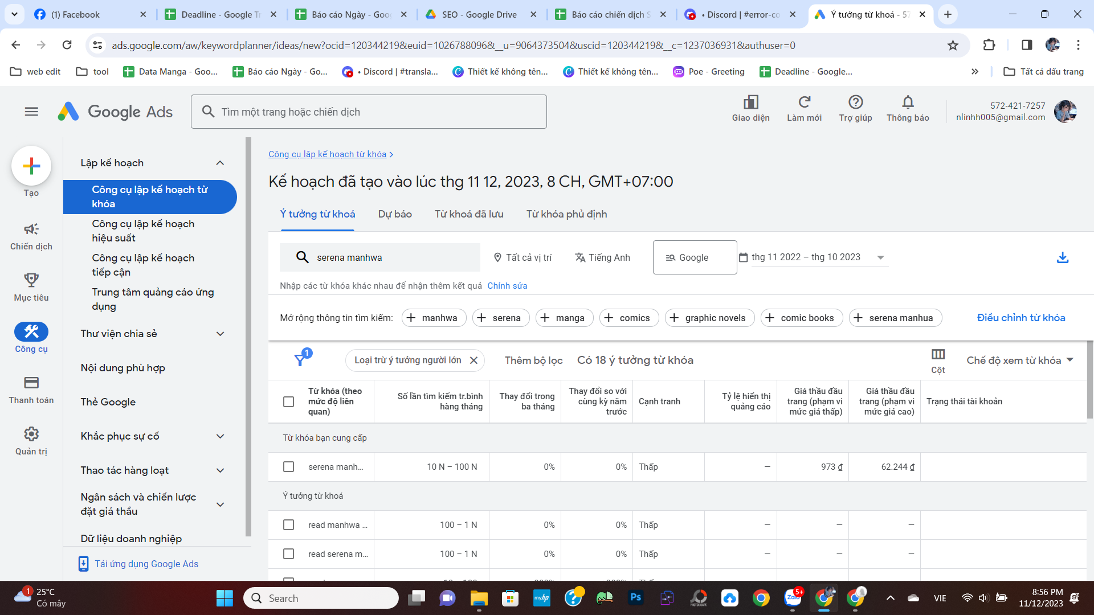Viewport: 1094px width, 615px height.
Task: Click Thêm bộ lọc button
Action: coord(533,360)
